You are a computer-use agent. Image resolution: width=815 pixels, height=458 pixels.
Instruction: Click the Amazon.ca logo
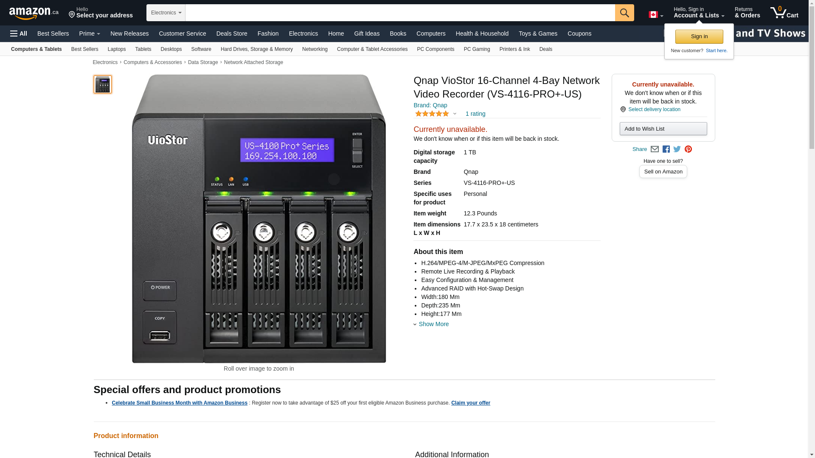point(34,13)
